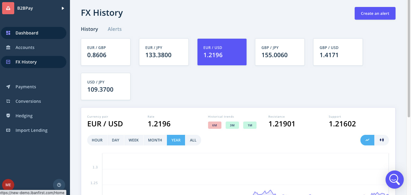This screenshot has width=411, height=195.
Task: Switch to the Alerts tab
Action: 114,29
